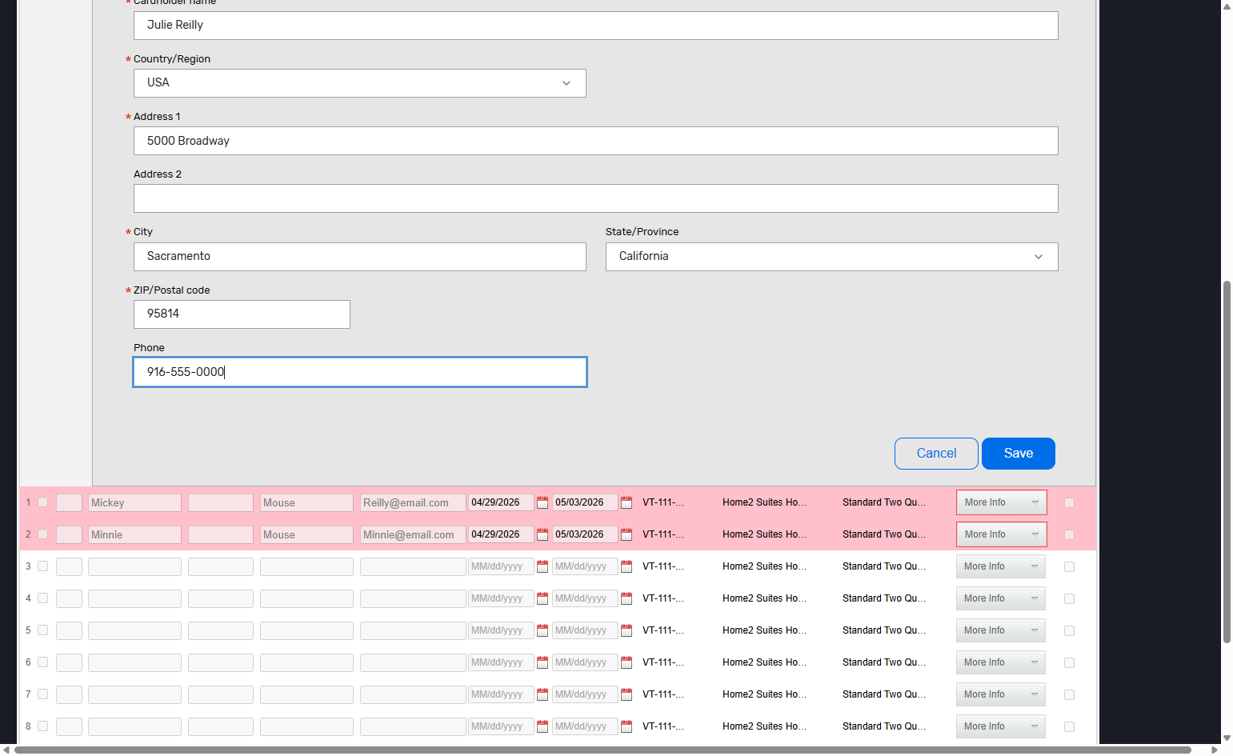
Task: Edit the City field containing Sacramento
Action: click(360, 257)
